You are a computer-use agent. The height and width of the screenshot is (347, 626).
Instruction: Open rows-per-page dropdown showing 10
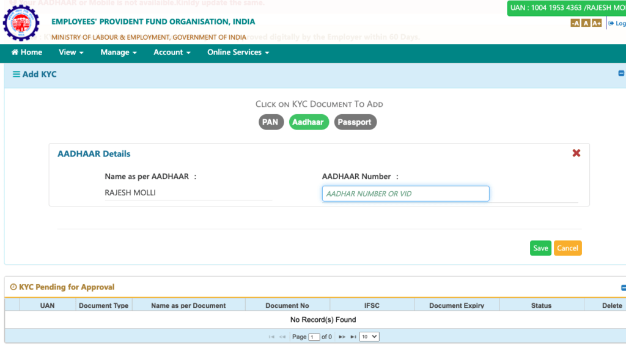369,337
